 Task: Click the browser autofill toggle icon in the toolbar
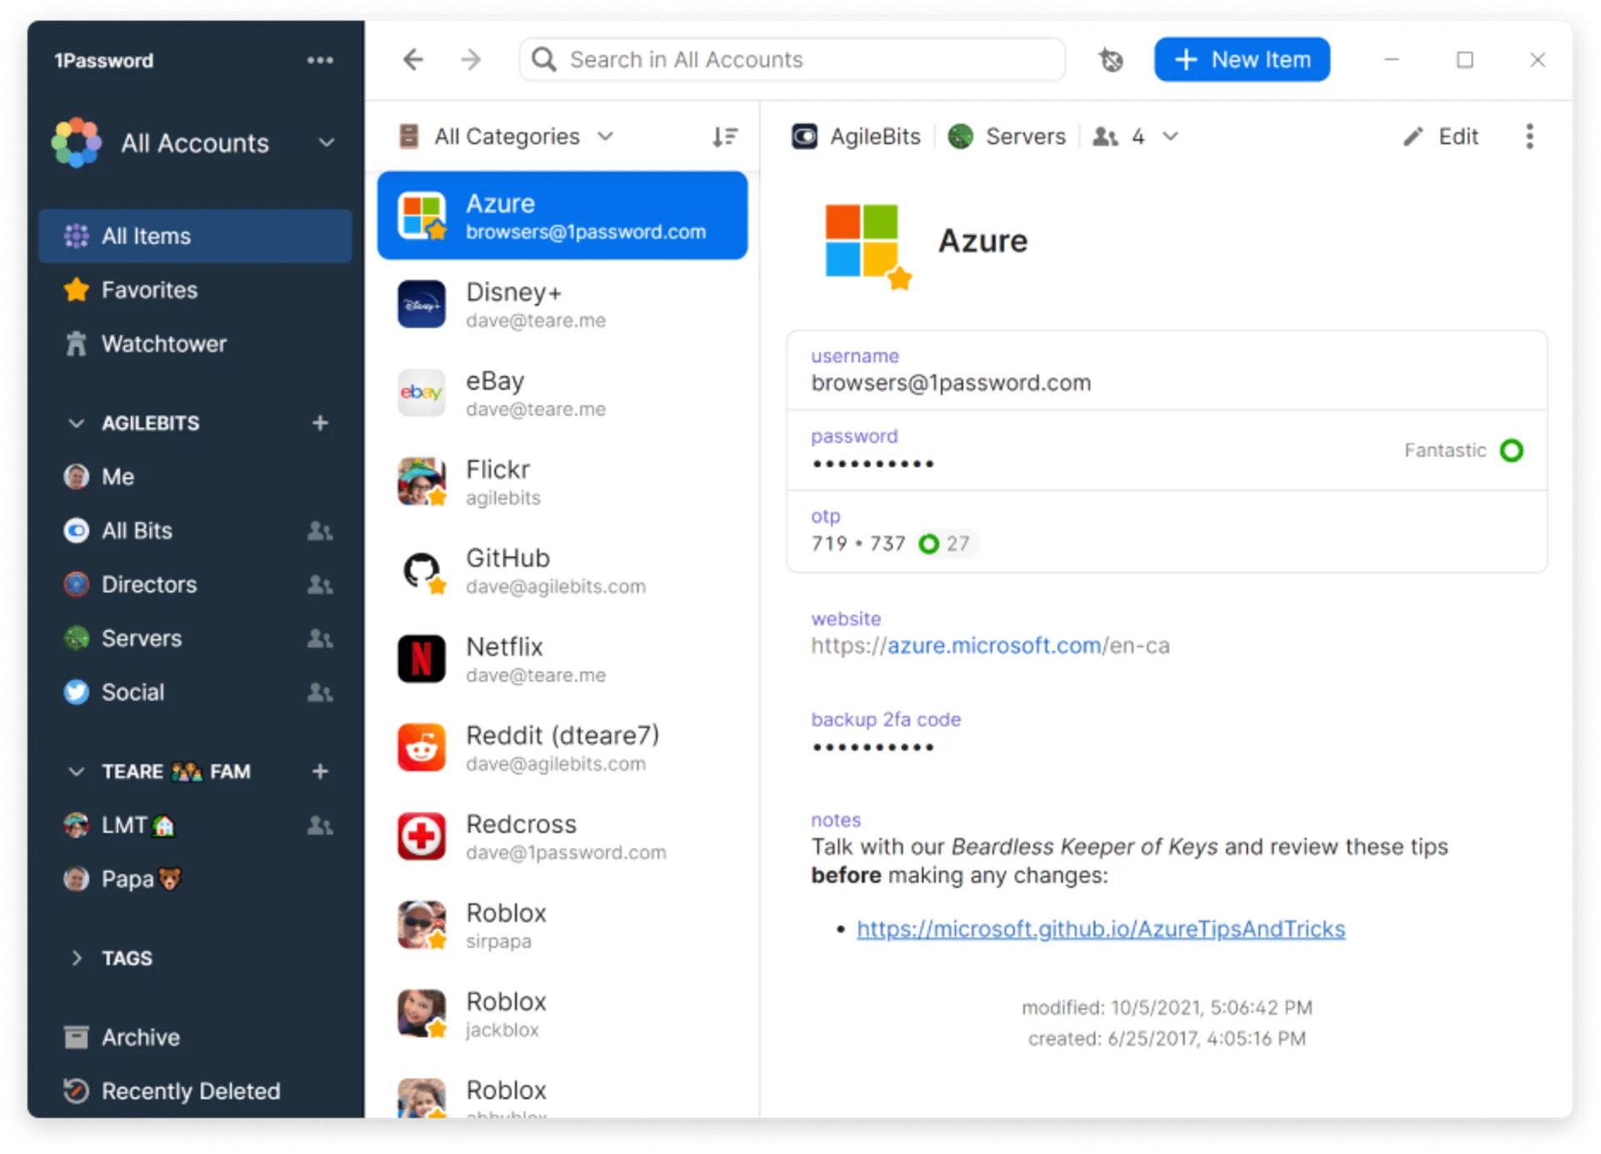[1110, 60]
